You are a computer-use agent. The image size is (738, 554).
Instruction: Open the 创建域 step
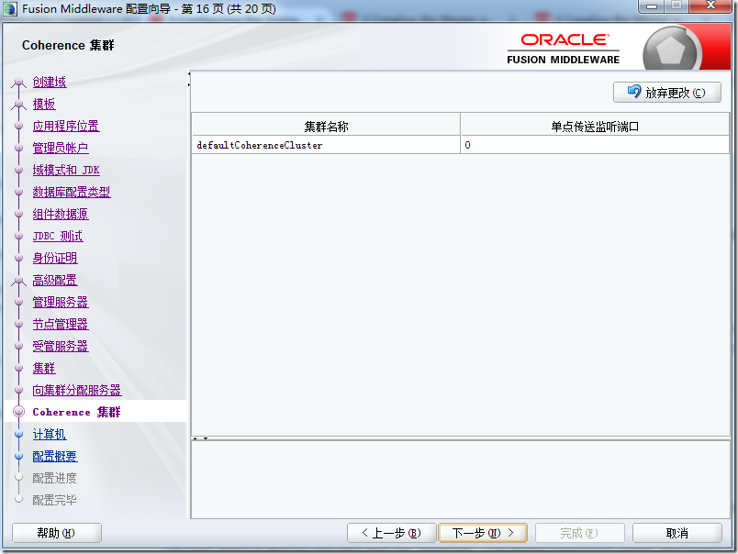tap(50, 82)
